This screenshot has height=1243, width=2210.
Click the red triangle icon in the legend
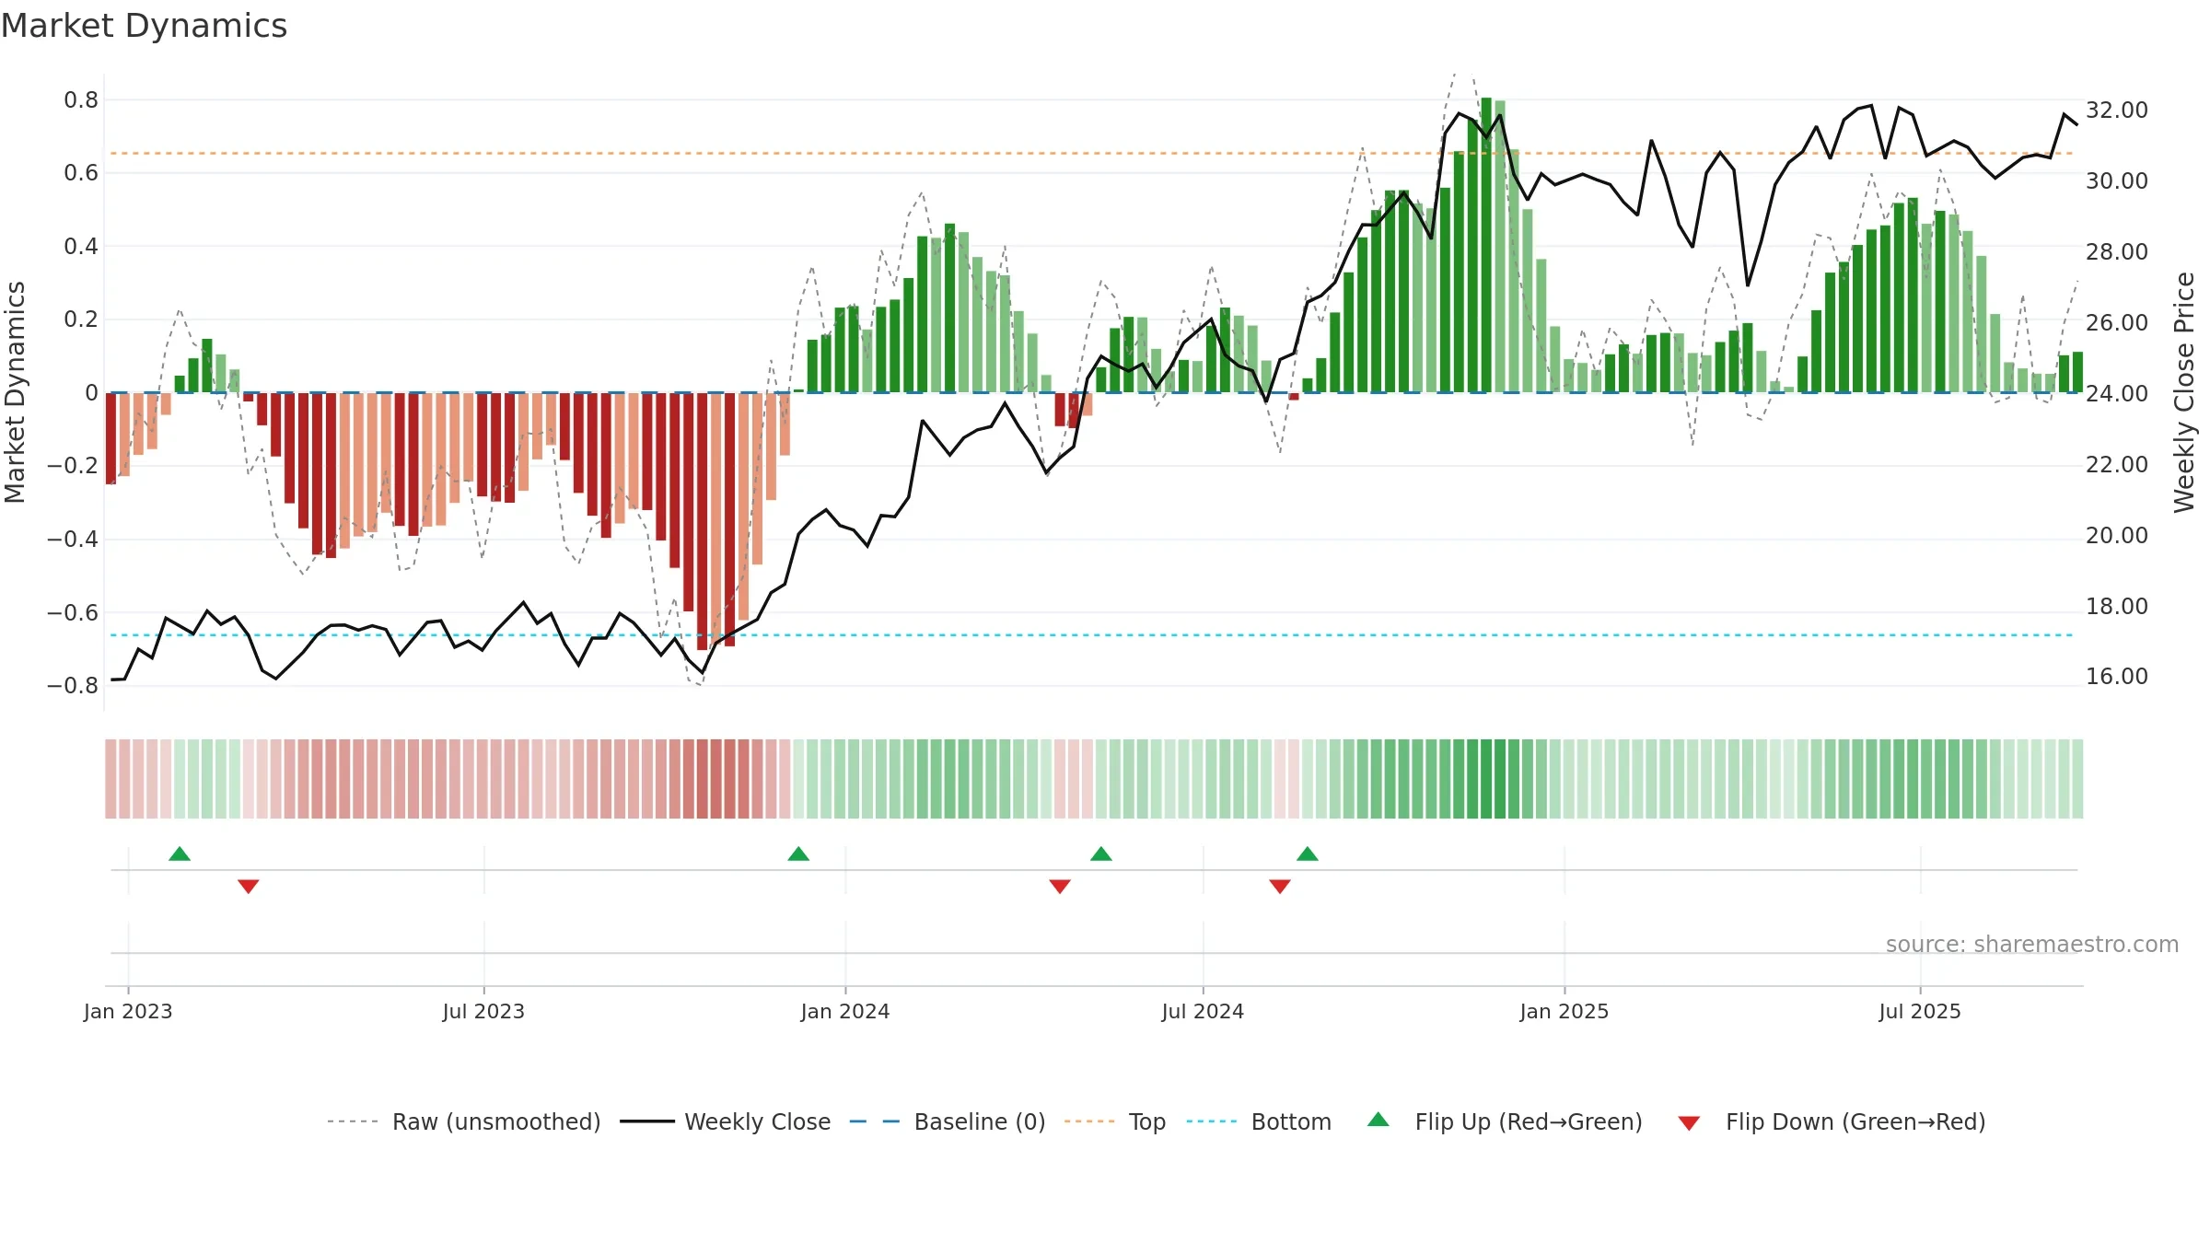(1689, 1123)
